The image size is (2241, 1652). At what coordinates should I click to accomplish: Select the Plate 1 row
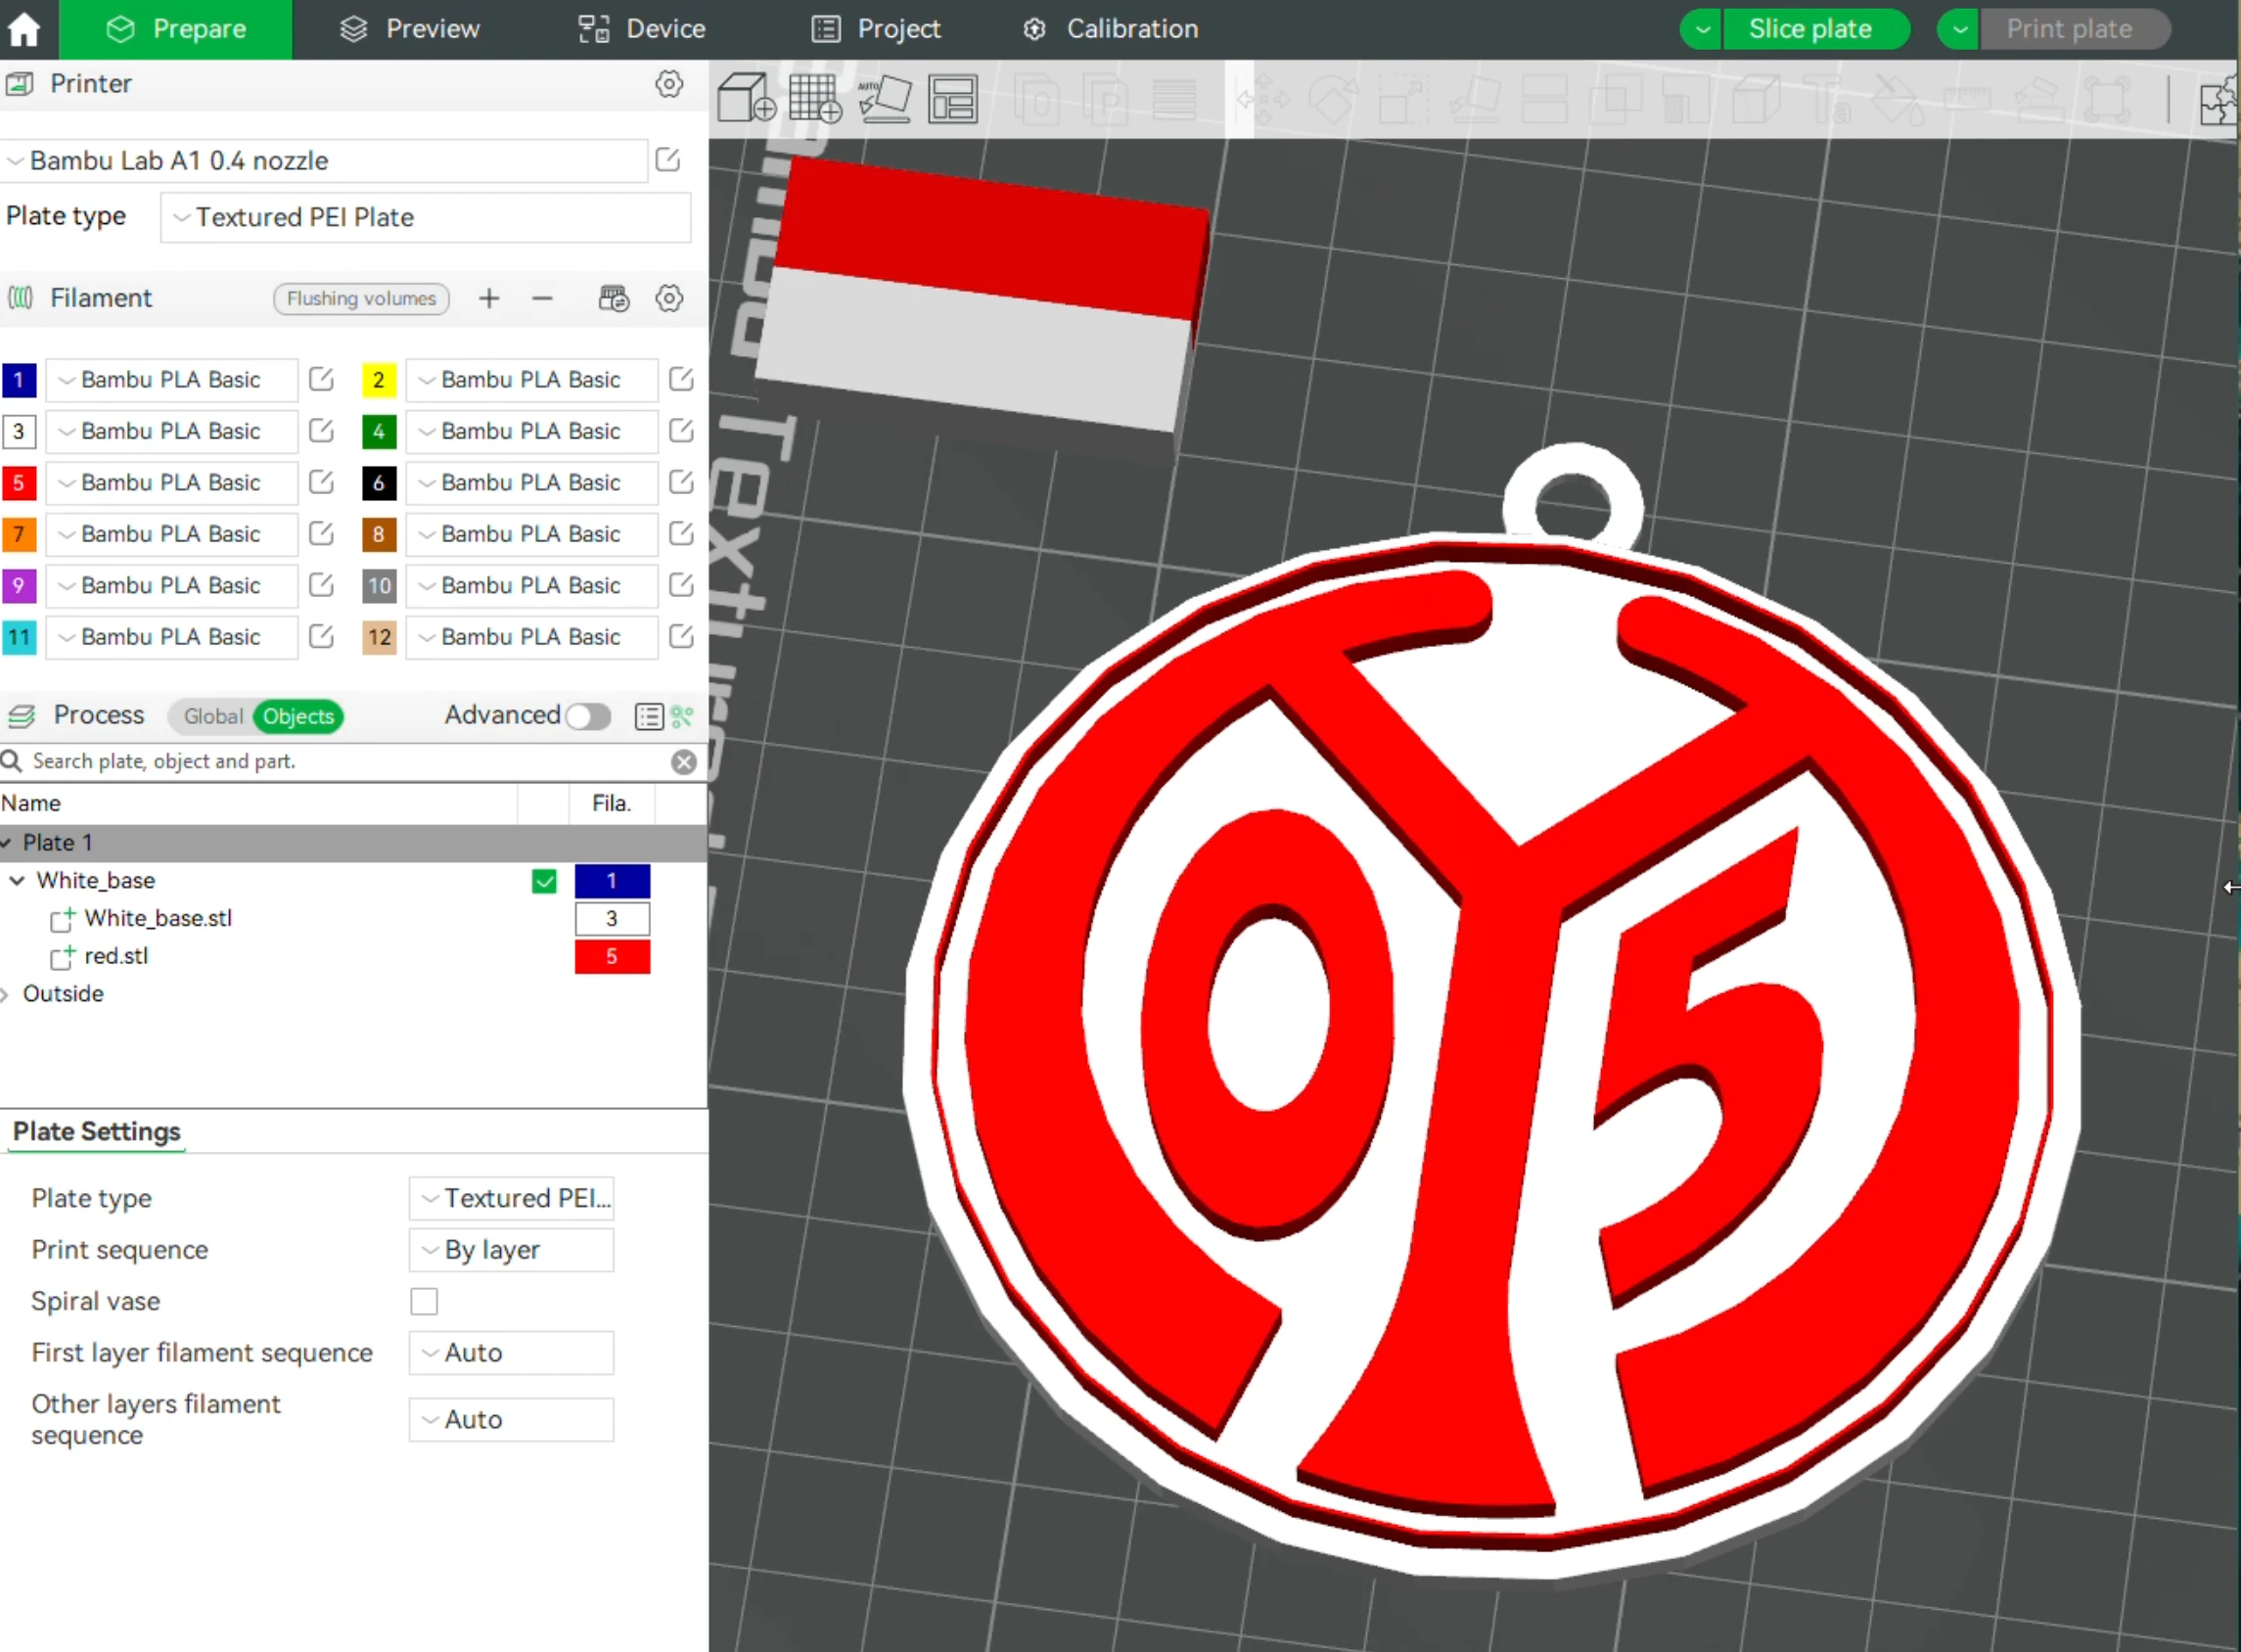pyautogui.click(x=353, y=843)
